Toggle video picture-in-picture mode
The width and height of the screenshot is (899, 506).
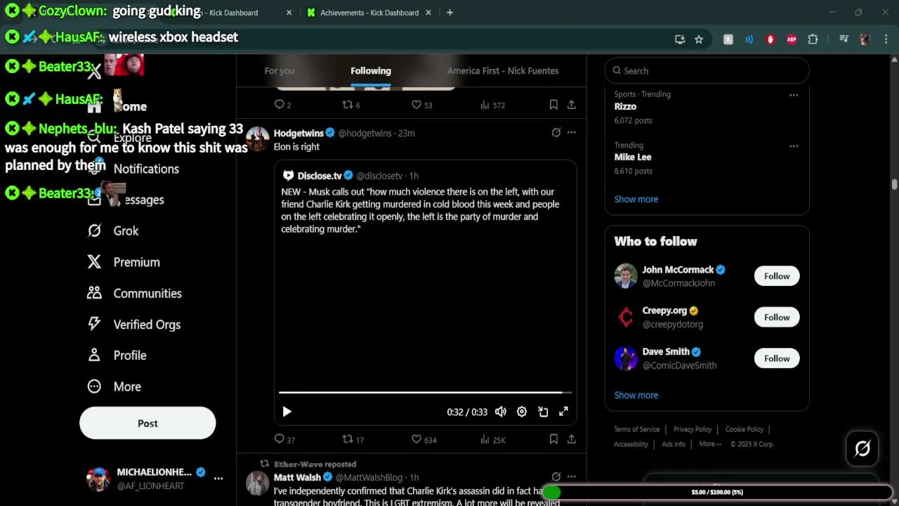[543, 412]
